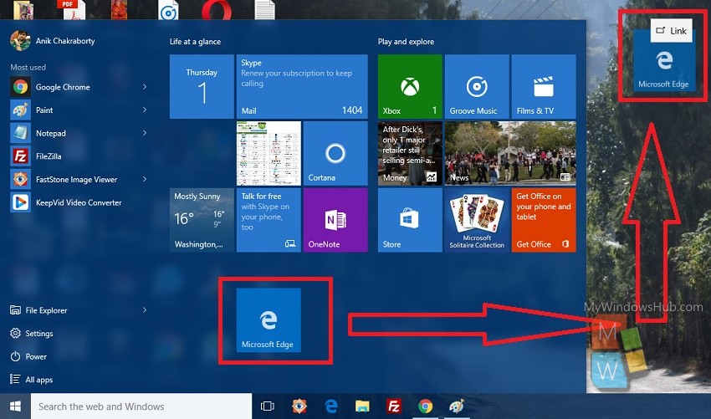Open the Talk for free Skype tile
This screenshot has width=711, height=419.
(269, 220)
